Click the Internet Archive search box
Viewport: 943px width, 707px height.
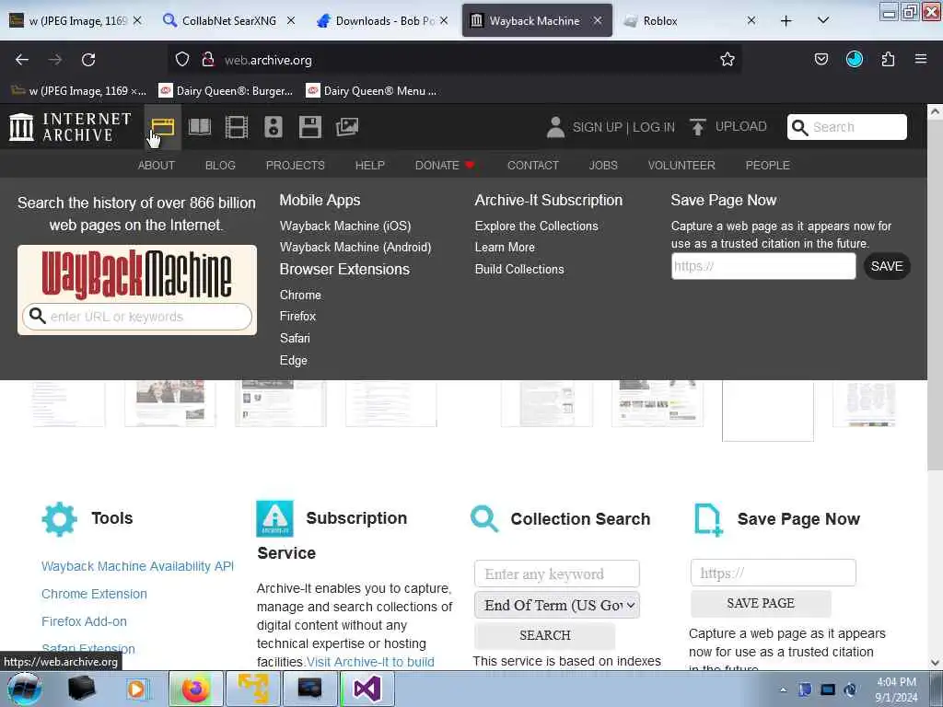point(847,127)
